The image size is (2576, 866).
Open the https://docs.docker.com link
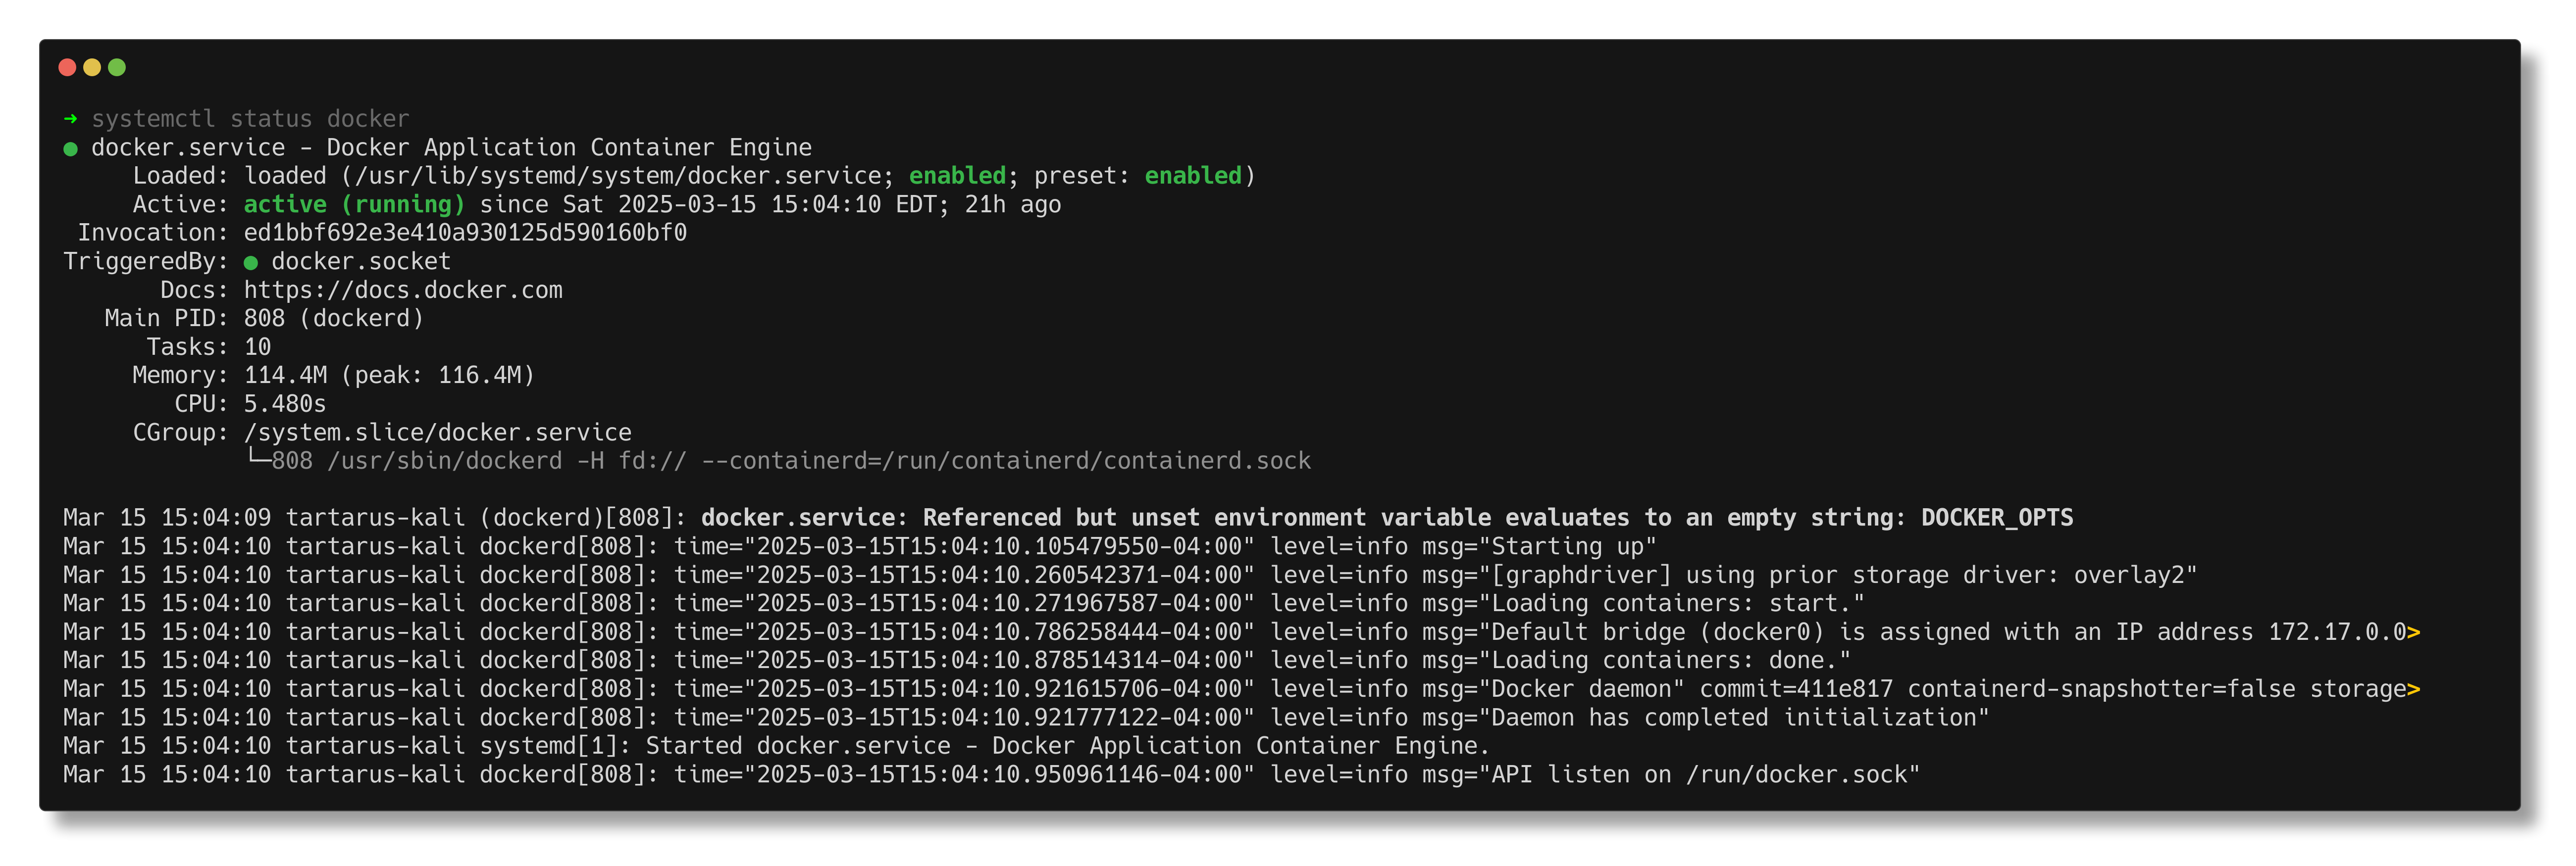403,290
